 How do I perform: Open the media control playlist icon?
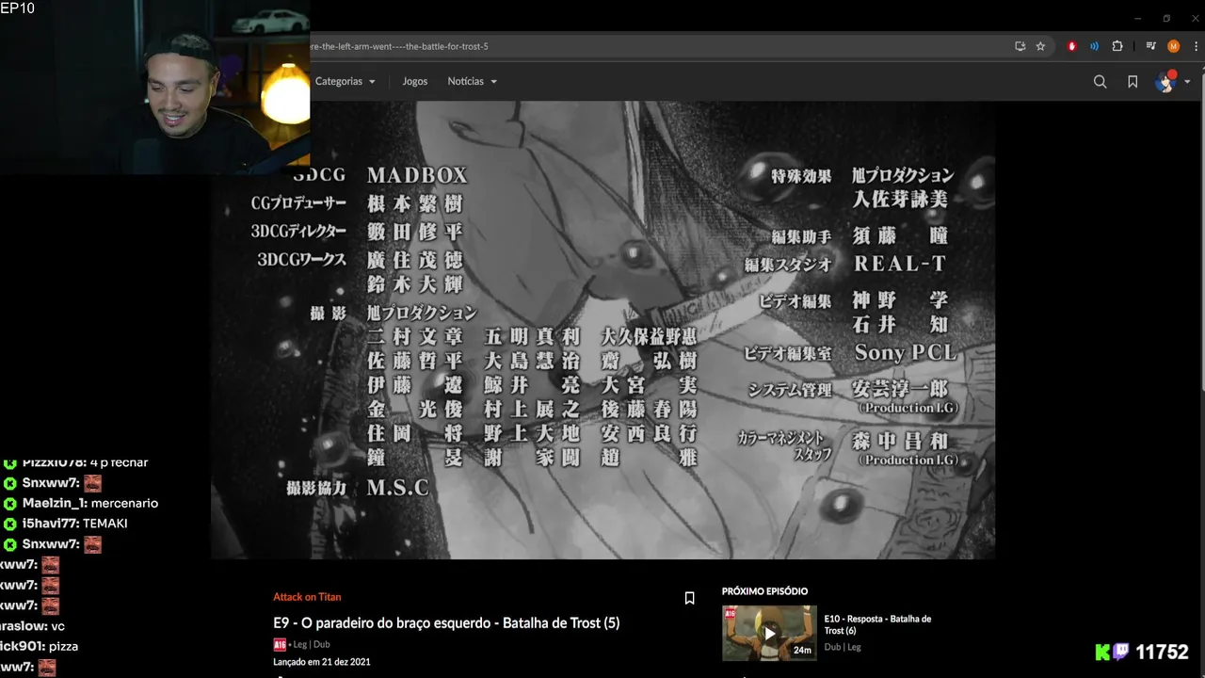click(1150, 46)
